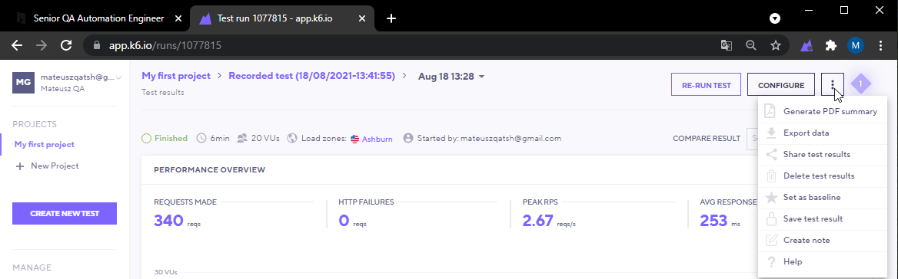Viewport: 898px width, 279px height.
Task: Click the 0 HTTP failures value
Action: tap(344, 220)
